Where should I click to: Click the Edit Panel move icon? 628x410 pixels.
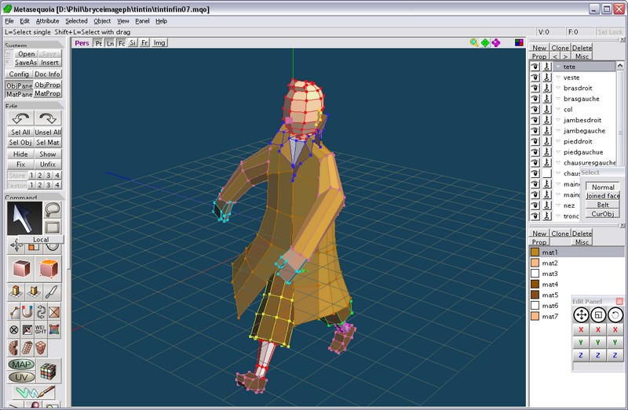[x=581, y=315]
